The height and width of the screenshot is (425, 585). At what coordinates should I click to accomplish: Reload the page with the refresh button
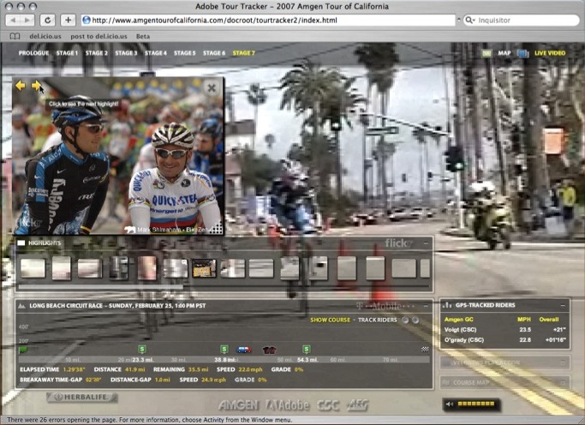pyautogui.click(x=48, y=21)
